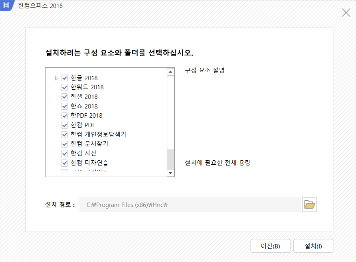This screenshot has width=356, height=262.
Task: Uncheck the 한컴 사전 checkbox
Action: point(65,154)
